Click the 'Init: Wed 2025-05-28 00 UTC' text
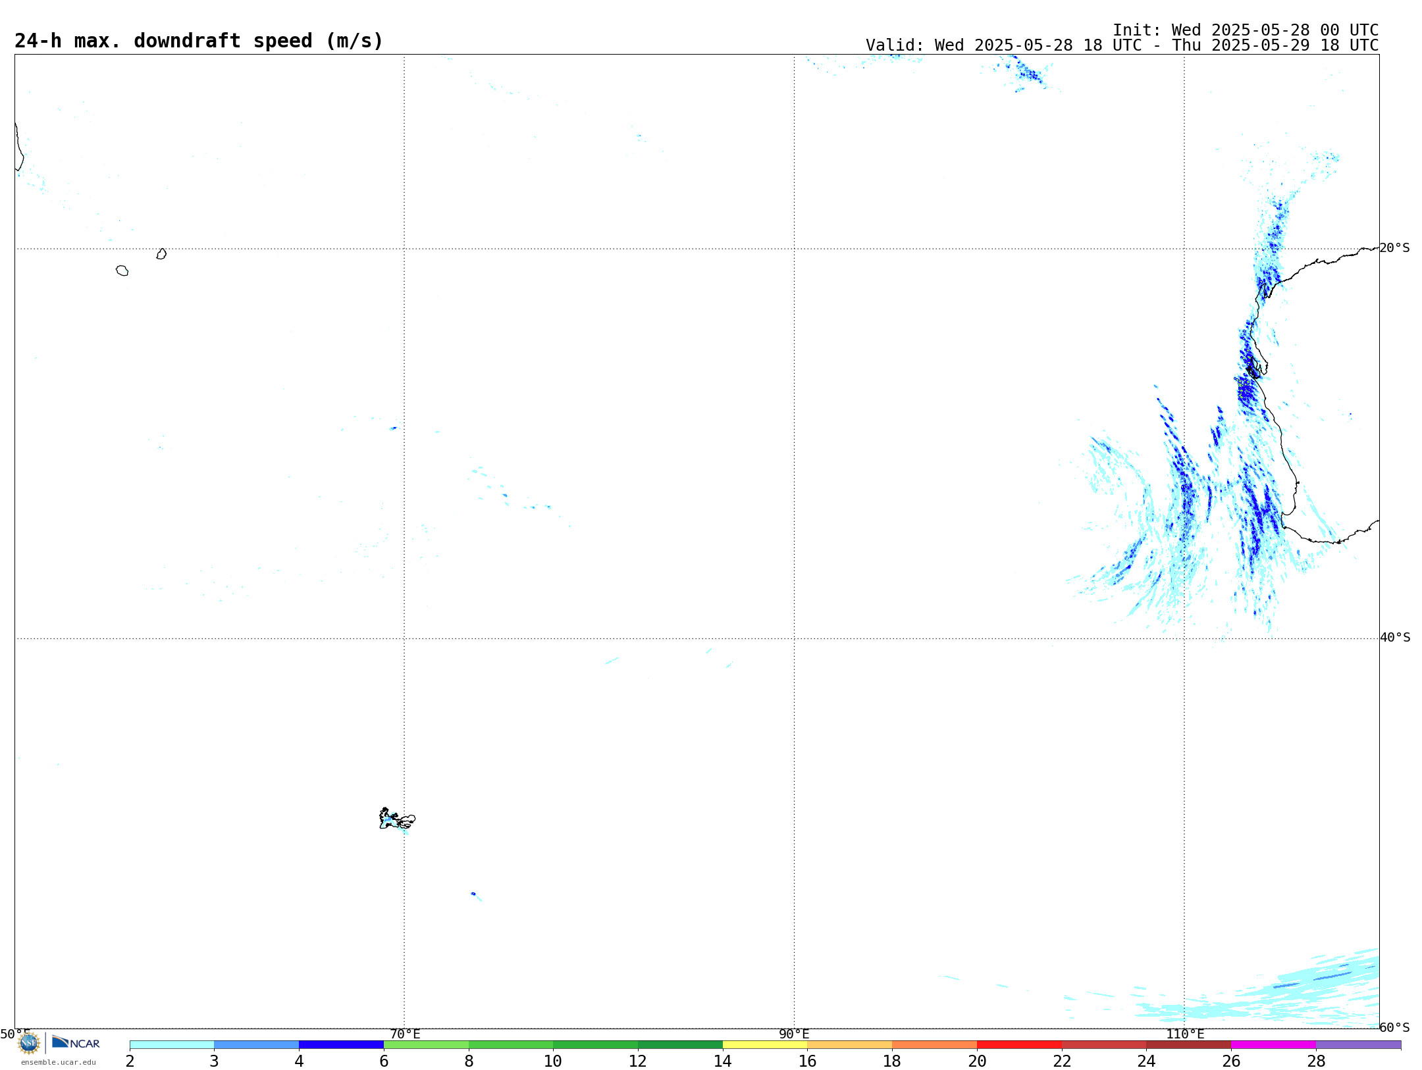This screenshot has width=1422, height=1070. click(x=1246, y=30)
